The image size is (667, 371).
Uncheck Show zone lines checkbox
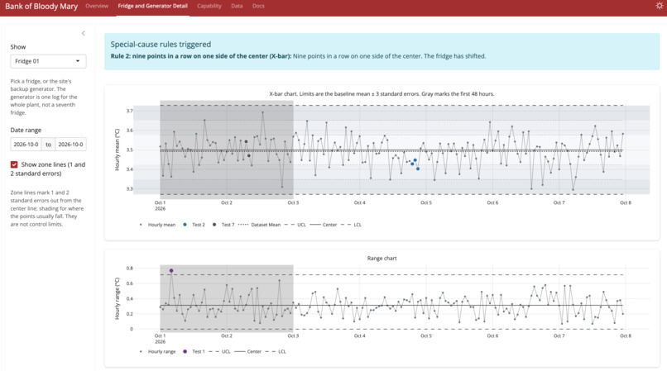(x=14, y=164)
